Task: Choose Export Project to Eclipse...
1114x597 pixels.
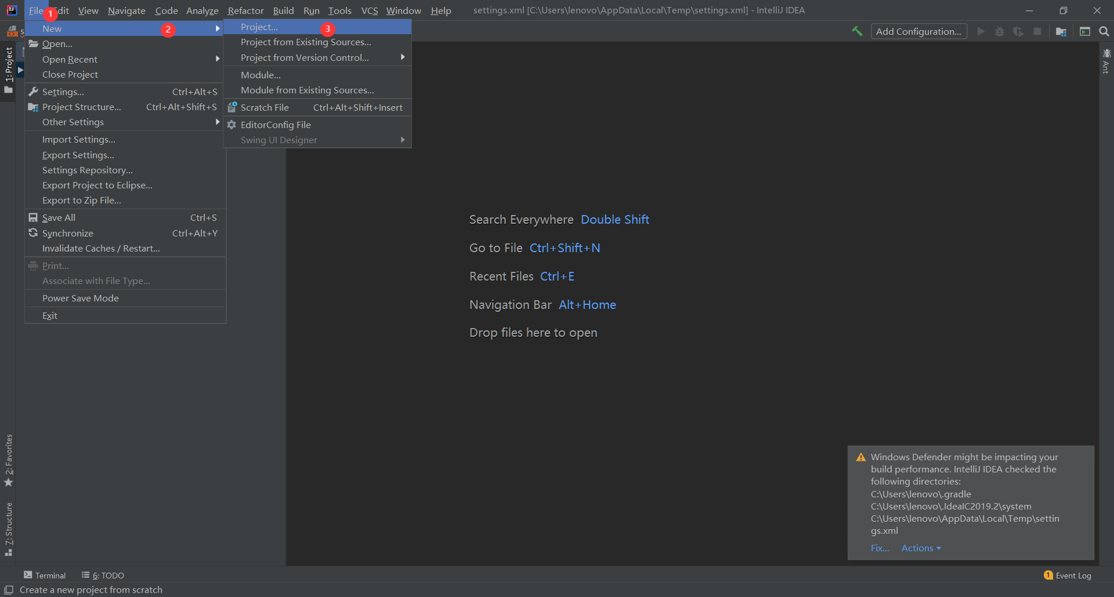Action: coord(125,185)
